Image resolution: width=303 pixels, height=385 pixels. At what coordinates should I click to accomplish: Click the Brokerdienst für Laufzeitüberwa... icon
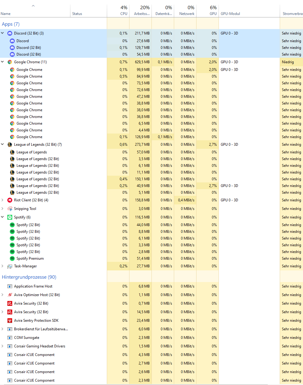[10, 329]
